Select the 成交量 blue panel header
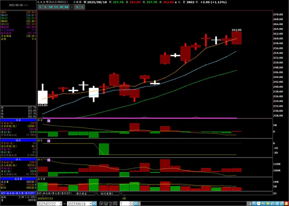The height and width of the screenshot is (206, 289). (x=18, y=179)
